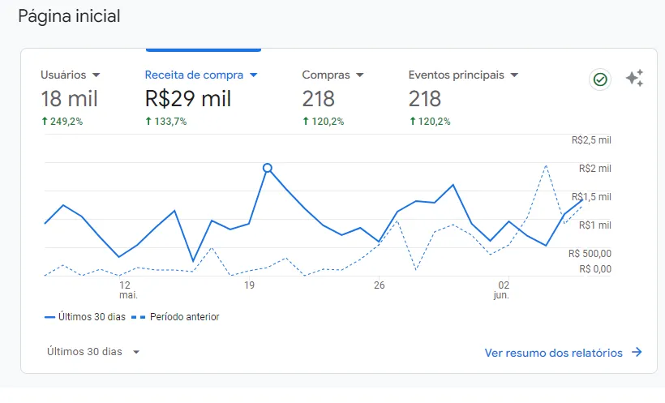
Task: Click the green check data quality icon
Action: coord(600,79)
